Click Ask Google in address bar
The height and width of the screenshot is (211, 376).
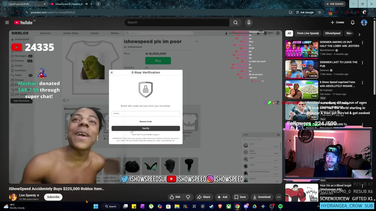(x=305, y=12)
